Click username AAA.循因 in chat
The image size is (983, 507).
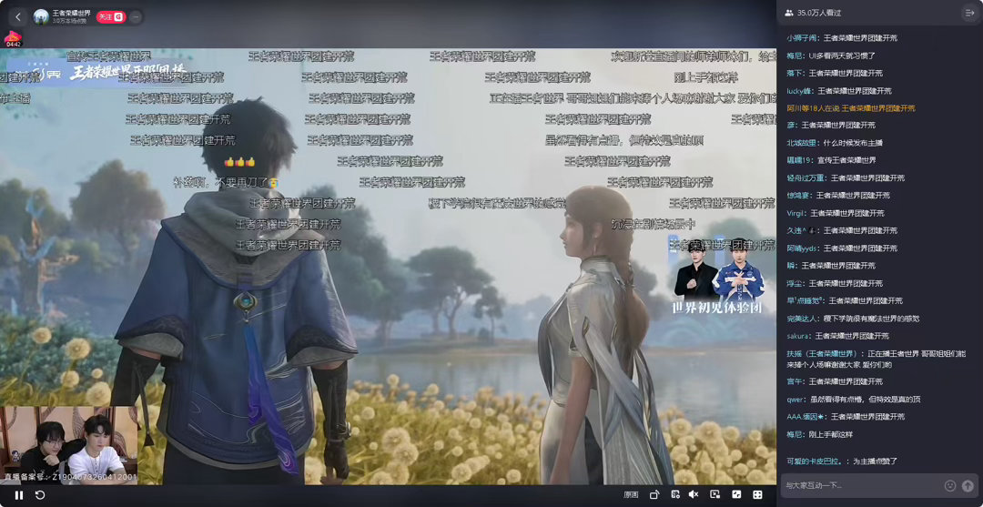[805, 416]
